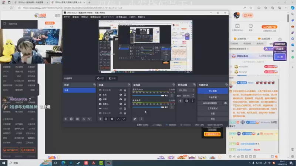The height and width of the screenshot is (166, 296).
Task: Open advanced audio properties gears icon
Action: [x=135, y=119]
